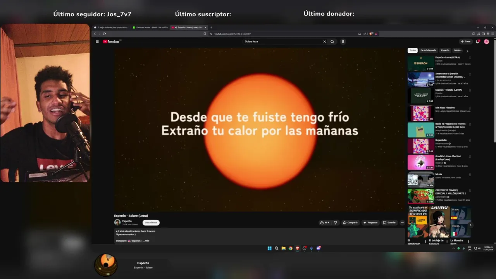Open the account avatar menu
This screenshot has height=279, width=496.
click(486, 41)
